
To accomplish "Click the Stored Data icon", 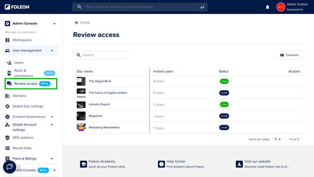I will [7, 148].
